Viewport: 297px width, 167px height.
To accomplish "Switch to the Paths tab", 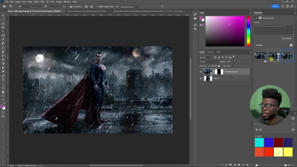I will tap(218, 52).
